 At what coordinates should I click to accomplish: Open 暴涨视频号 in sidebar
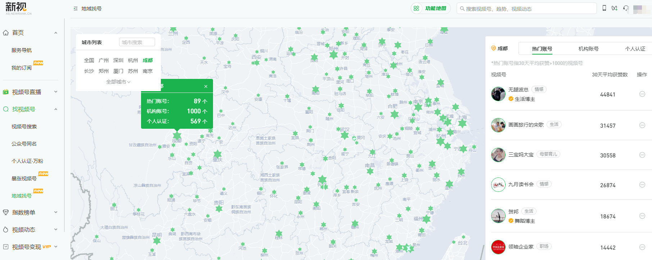click(24, 178)
